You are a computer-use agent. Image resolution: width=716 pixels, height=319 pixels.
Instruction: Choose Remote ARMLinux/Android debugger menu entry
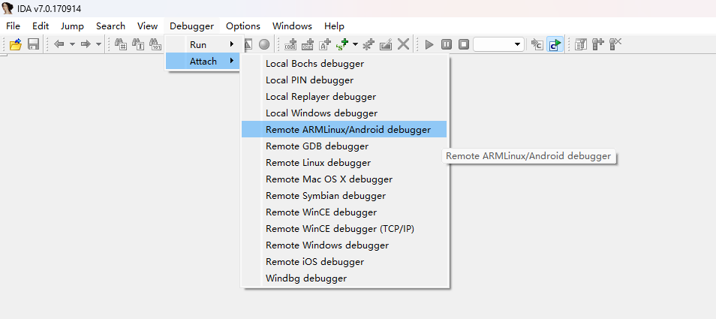point(344,129)
